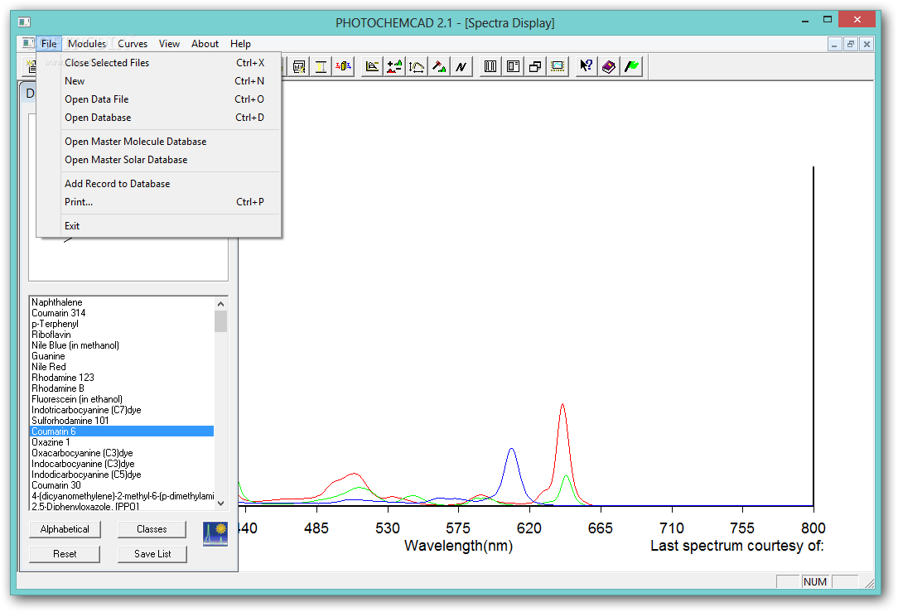Click the application icon in the title bar

pyautogui.click(x=24, y=22)
